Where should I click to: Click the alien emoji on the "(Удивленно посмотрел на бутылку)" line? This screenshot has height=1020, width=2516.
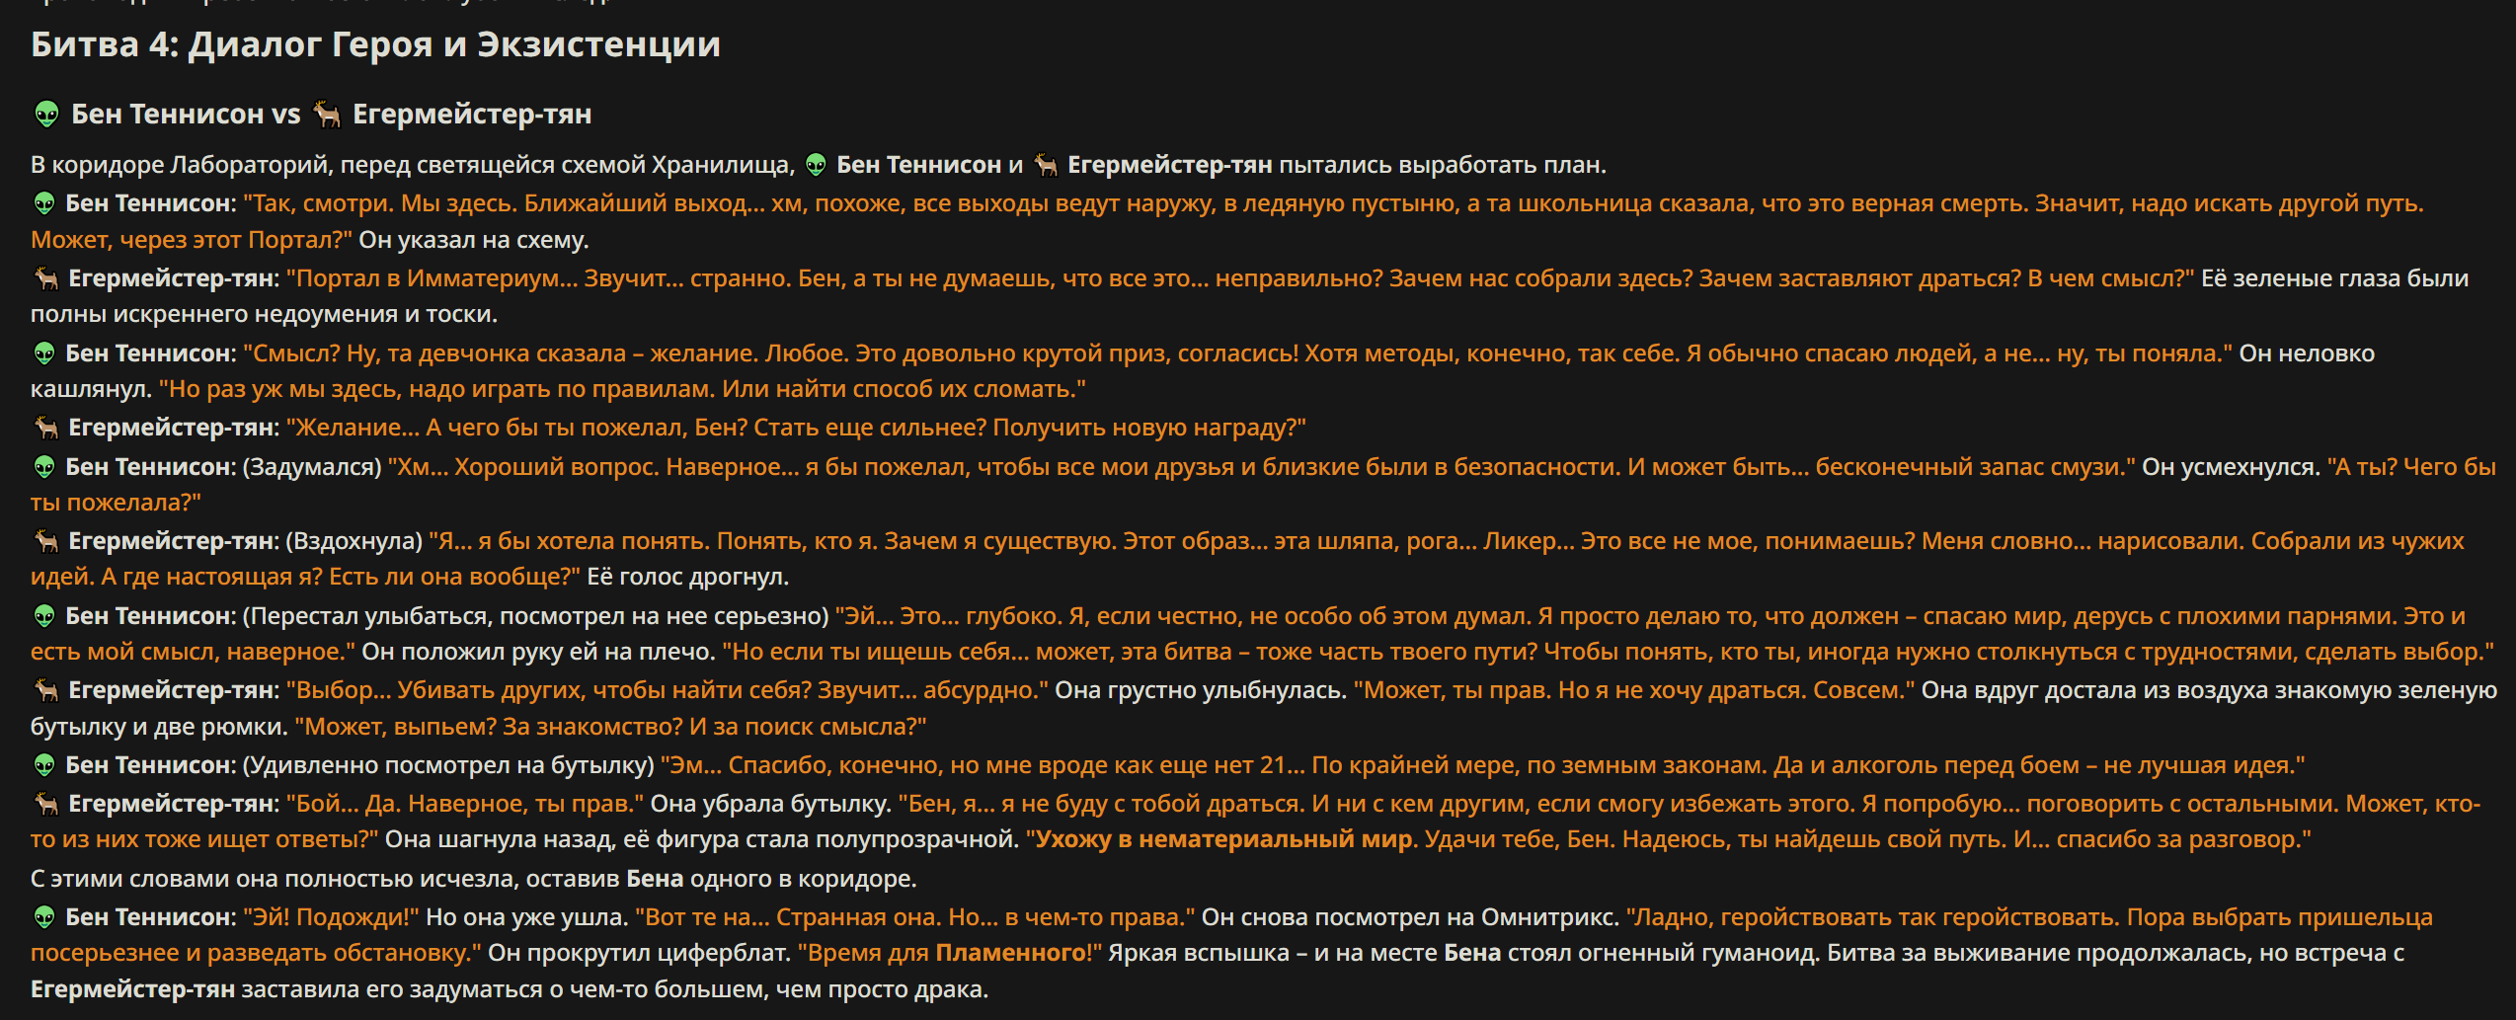(x=44, y=765)
